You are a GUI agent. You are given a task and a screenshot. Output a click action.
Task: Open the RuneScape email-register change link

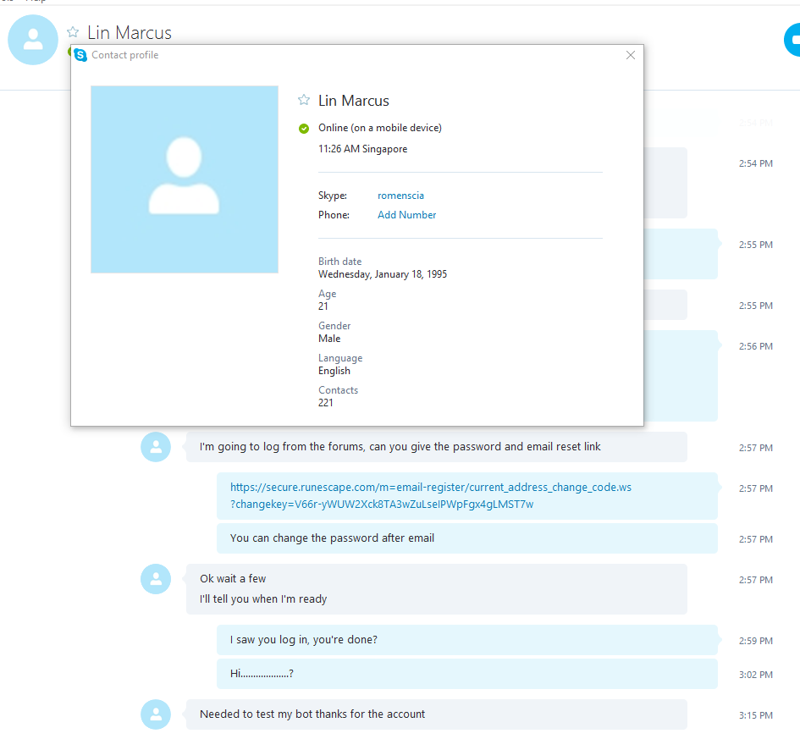[431, 495]
